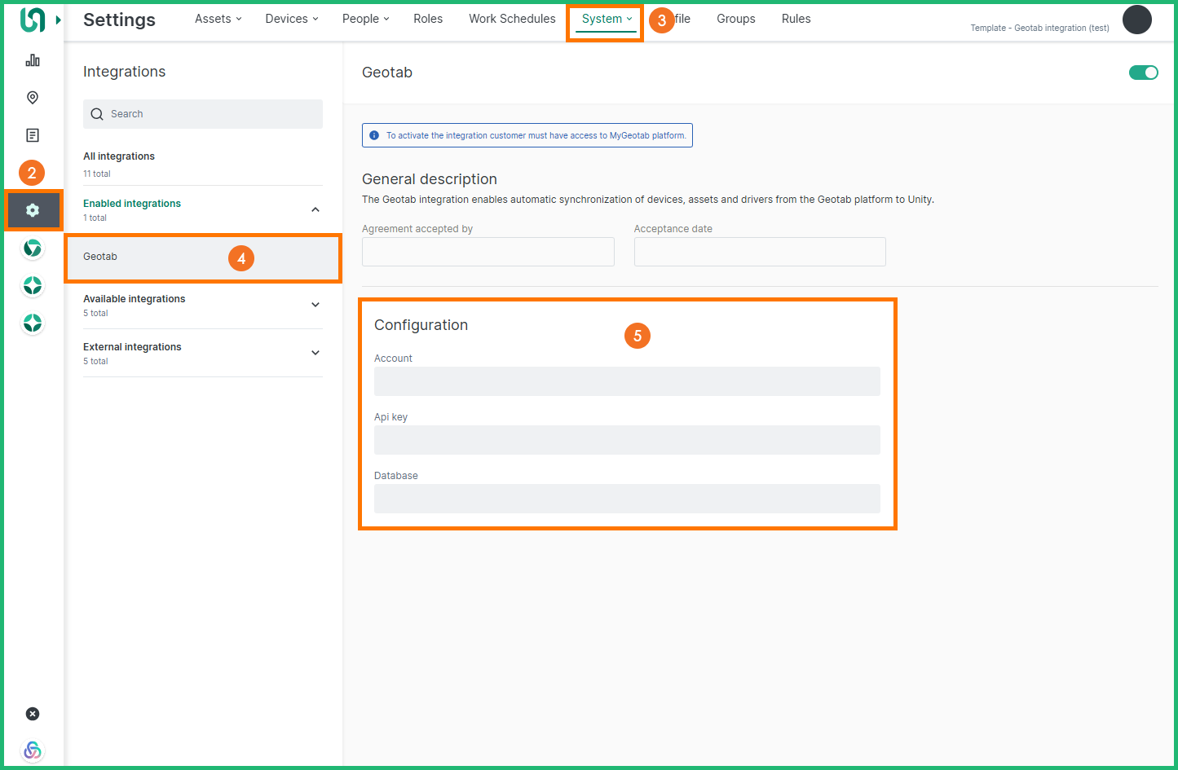Viewport: 1178px width, 770px height.
Task: Collapse the Enabled integrations section
Action: [315, 209]
